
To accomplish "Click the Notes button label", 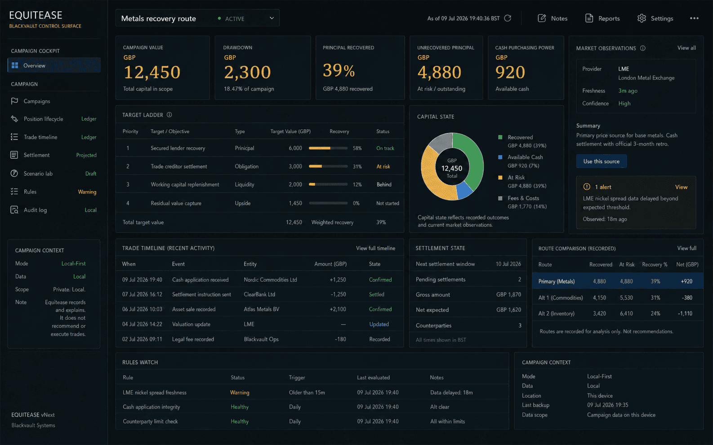I will point(559,18).
